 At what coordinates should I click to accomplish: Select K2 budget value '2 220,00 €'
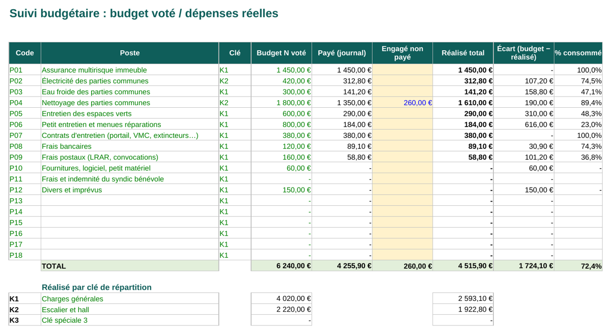tap(281, 310)
